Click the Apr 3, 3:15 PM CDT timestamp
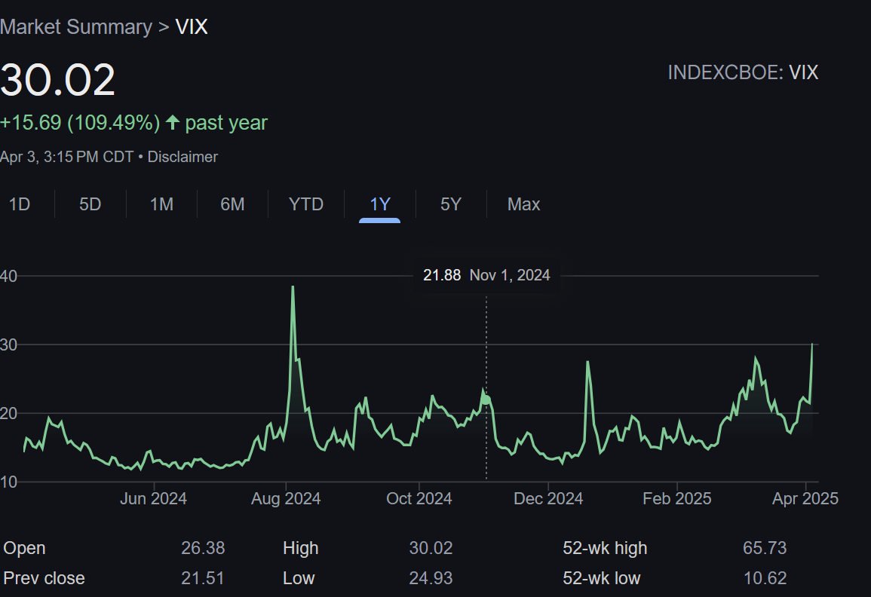The image size is (871, 597). (66, 157)
